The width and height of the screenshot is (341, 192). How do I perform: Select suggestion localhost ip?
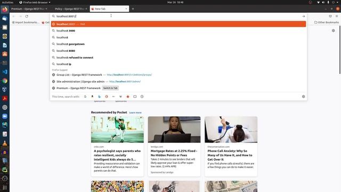click(178, 64)
